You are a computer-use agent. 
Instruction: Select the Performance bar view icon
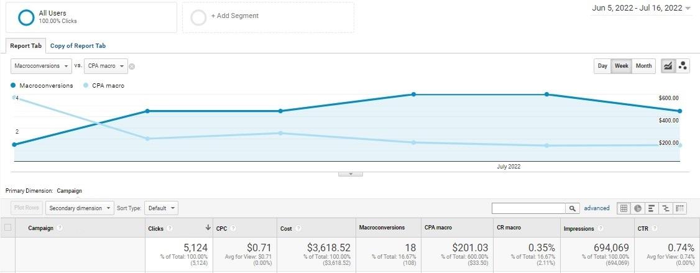click(652, 208)
